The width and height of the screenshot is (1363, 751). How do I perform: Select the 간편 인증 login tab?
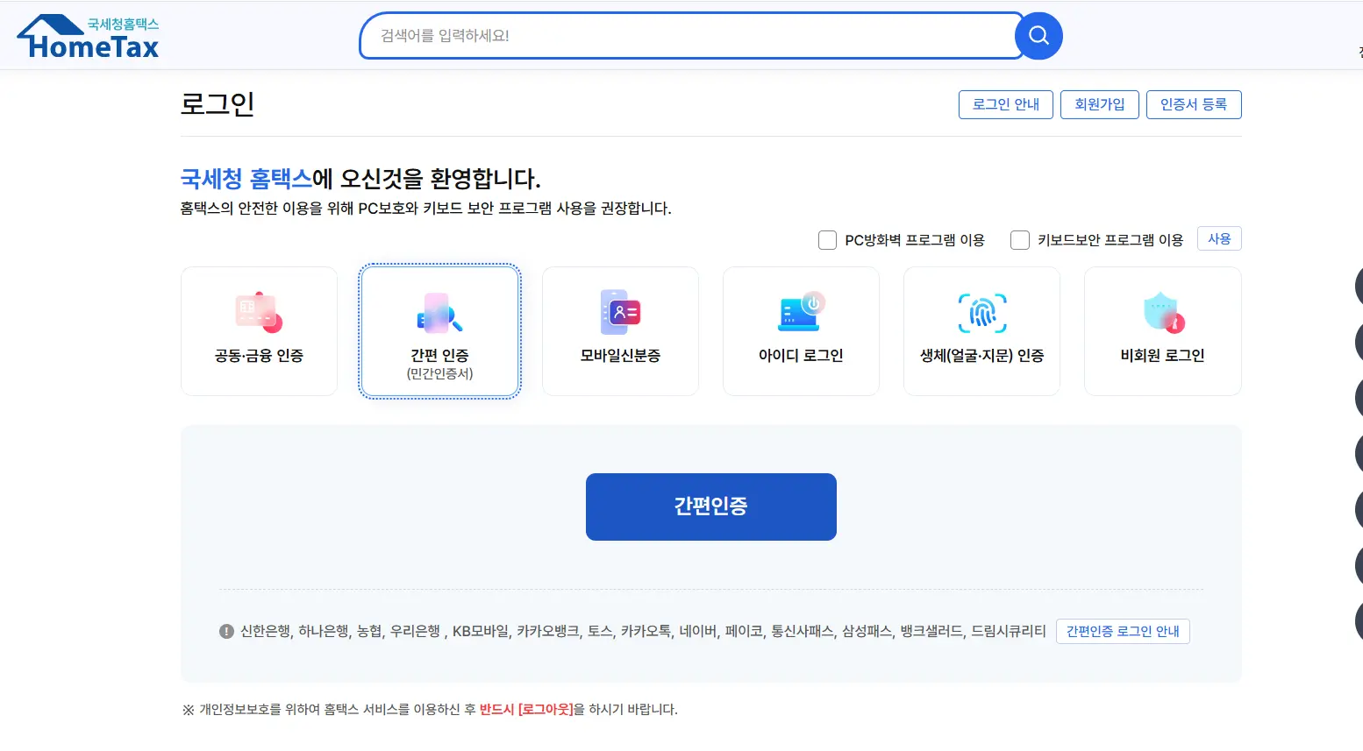tap(439, 331)
